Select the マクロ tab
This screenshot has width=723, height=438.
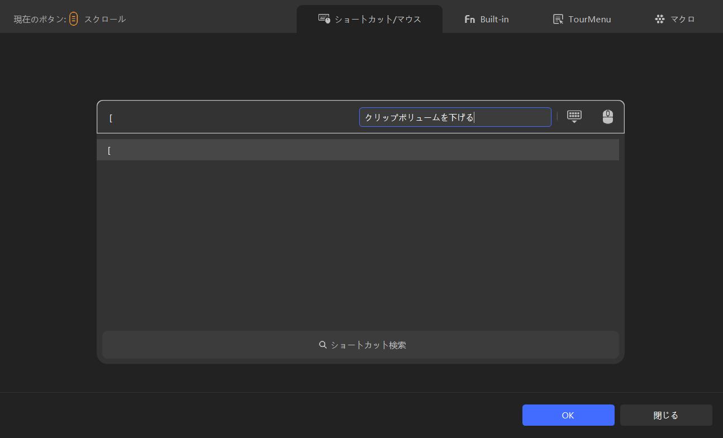(x=674, y=19)
